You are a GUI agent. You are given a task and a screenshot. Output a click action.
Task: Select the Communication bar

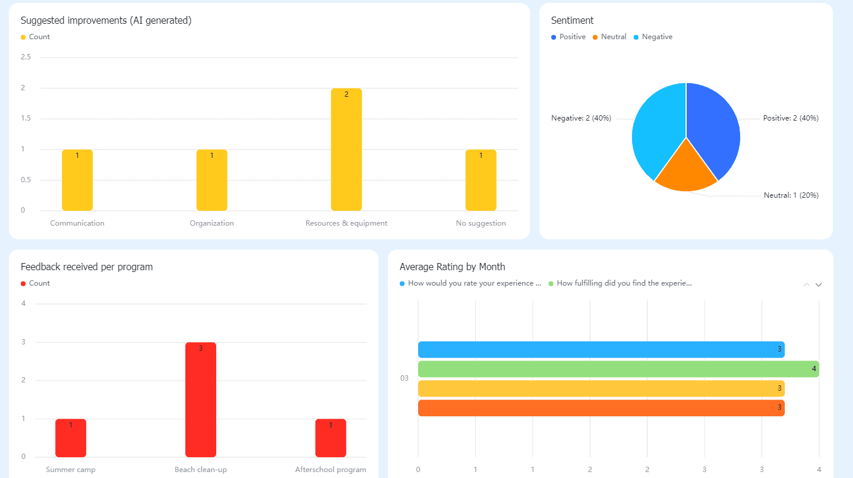coord(77,180)
